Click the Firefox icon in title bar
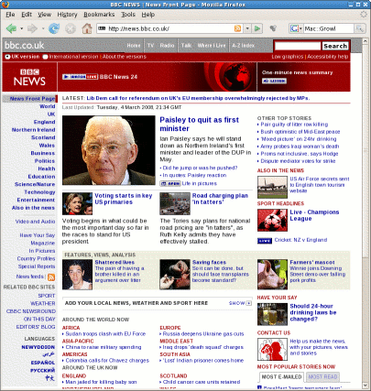 point(5,5)
